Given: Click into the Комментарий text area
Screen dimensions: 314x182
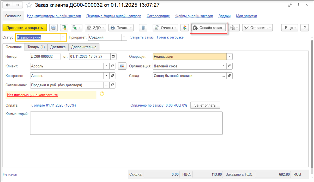Looking at the screenshot, I should (x=126, y=123).
